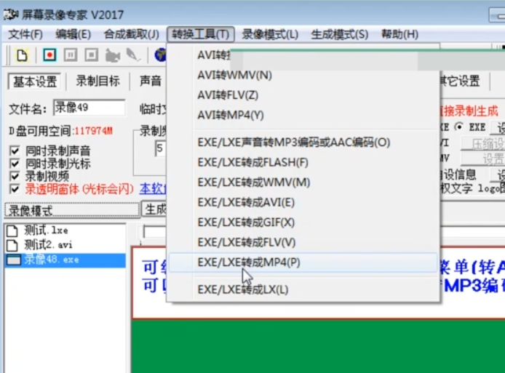
Task: Click the new file toolbar icon
Action: coord(22,55)
